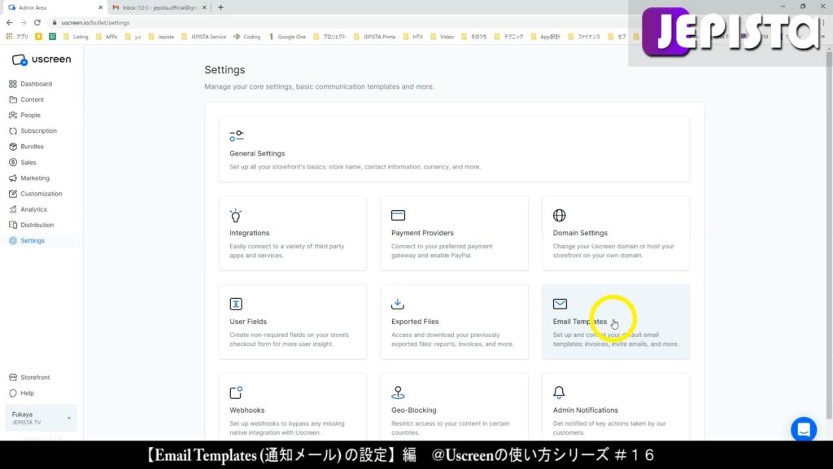Click the Sales dollar icon in the sidebar

click(x=13, y=163)
